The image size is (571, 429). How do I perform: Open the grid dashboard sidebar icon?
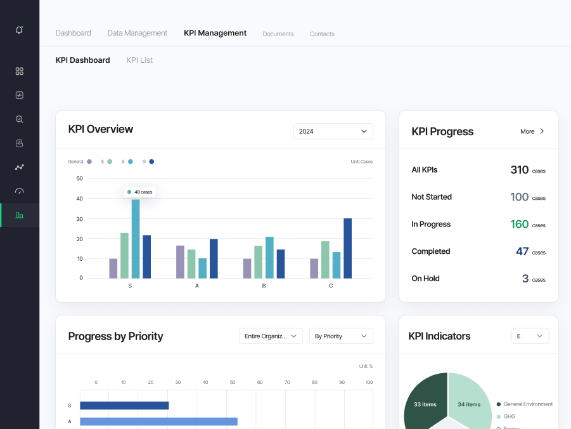point(19,71)
